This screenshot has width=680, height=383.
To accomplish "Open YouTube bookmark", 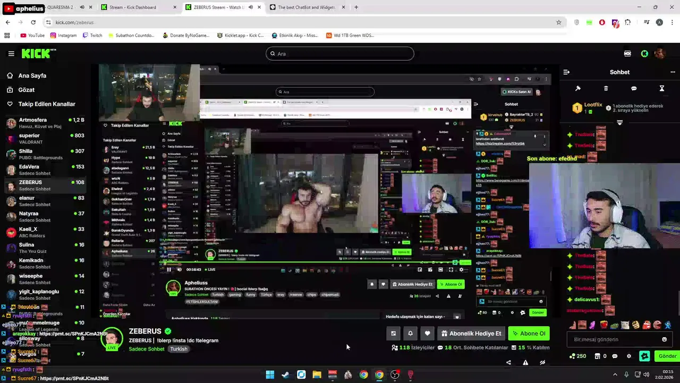I will coord(32,36).
